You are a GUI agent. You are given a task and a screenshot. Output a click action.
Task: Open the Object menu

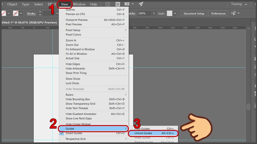coord(12,4)
